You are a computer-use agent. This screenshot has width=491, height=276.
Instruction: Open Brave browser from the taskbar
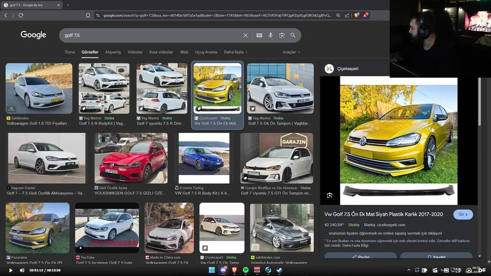234,270
